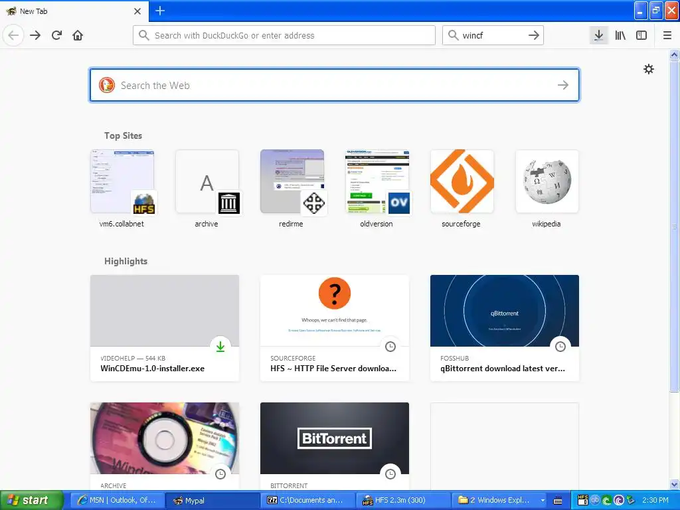Click the 2:30 PM system clock
Screen dimensions: 680x510
(x=655, y=500)
